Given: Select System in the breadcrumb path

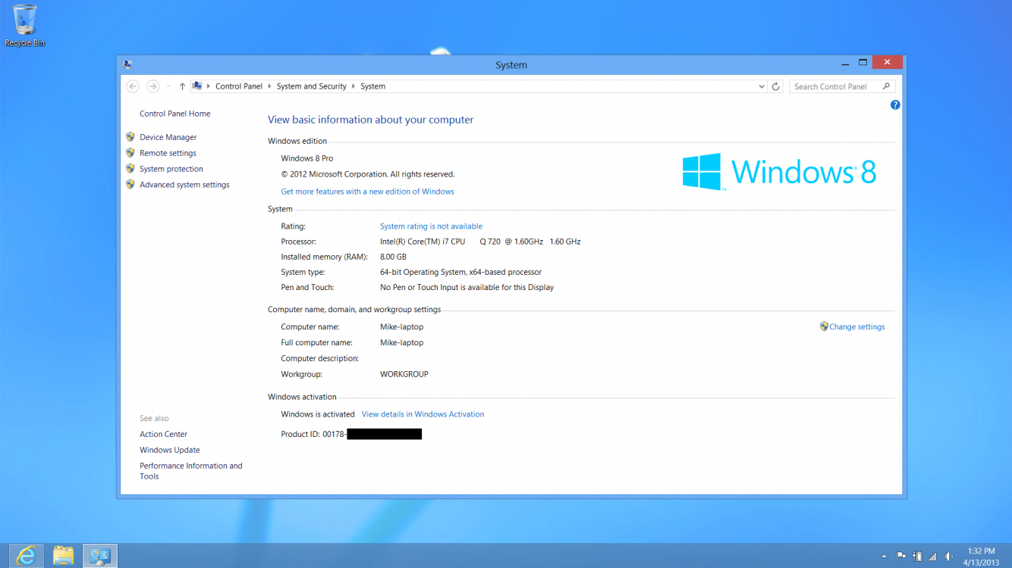Looking at the screenshot, I should pos(372,86).
